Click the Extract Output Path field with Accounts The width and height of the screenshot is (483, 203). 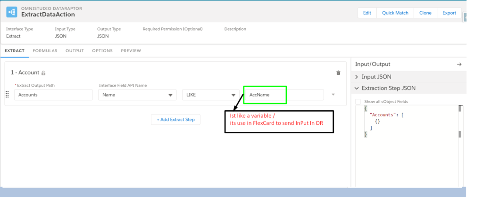tap(53, 95)
